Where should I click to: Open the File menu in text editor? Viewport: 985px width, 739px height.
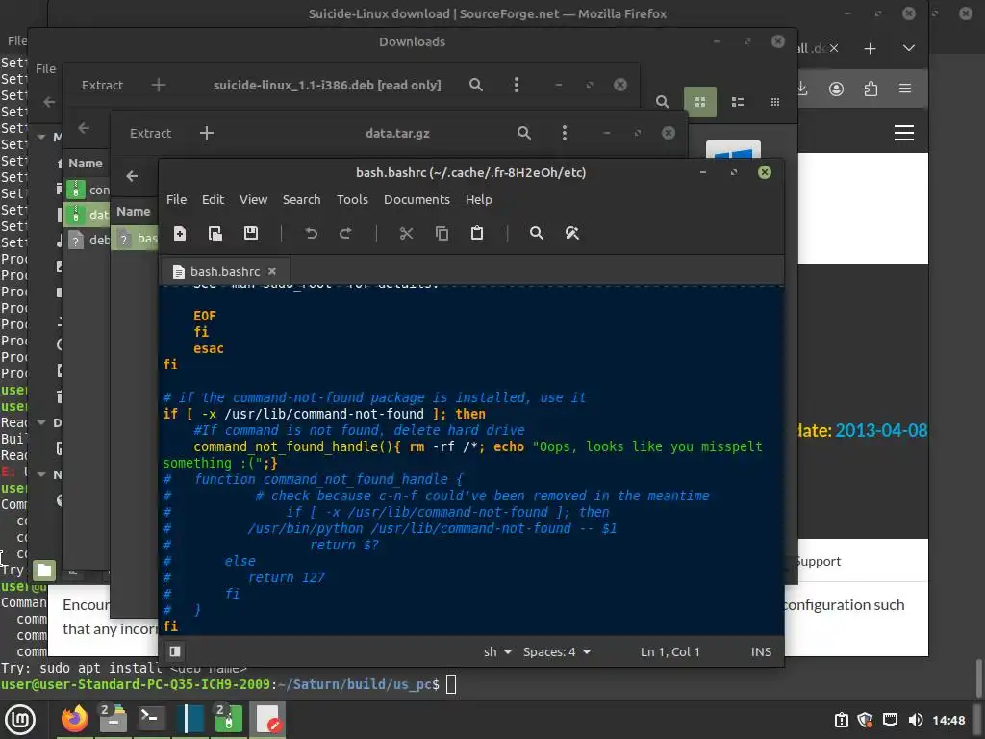tap(177, 200)
